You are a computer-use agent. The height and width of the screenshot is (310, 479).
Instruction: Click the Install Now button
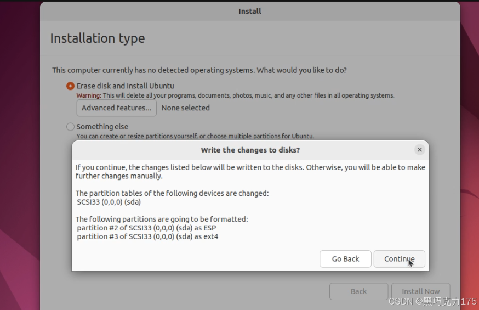point(421,291)
